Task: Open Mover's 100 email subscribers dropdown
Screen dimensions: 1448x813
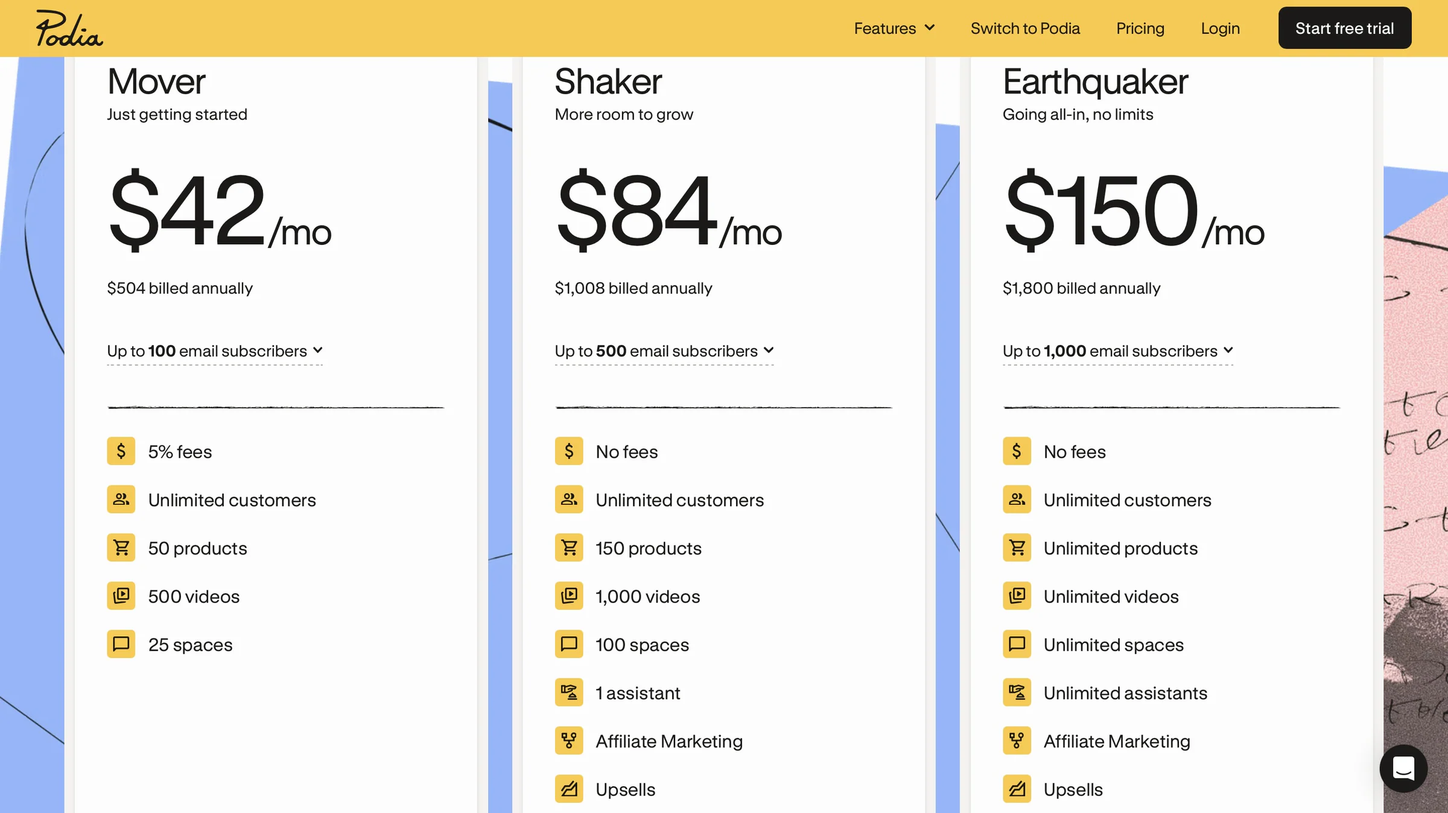Action: click(215, 351)
